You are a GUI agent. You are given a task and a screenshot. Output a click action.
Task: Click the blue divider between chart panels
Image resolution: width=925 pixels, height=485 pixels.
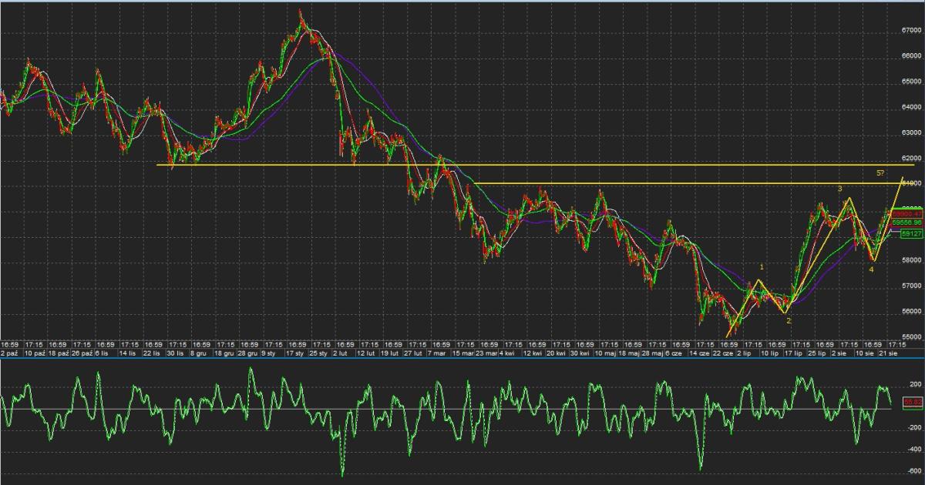pyautogui.click(x=462, y=358)
